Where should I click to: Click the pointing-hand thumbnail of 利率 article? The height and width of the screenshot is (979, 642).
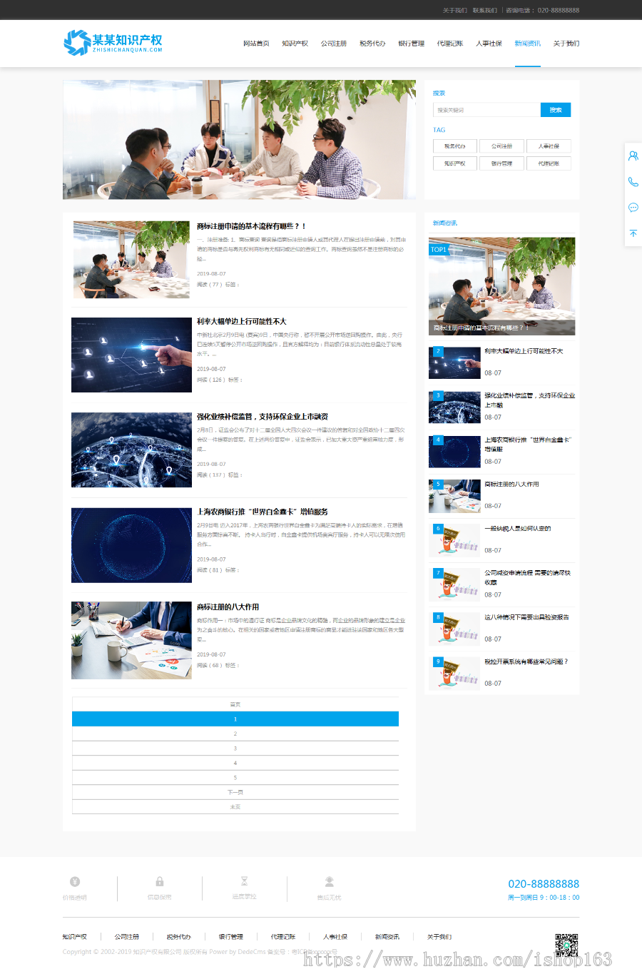(x=131, y=355)
